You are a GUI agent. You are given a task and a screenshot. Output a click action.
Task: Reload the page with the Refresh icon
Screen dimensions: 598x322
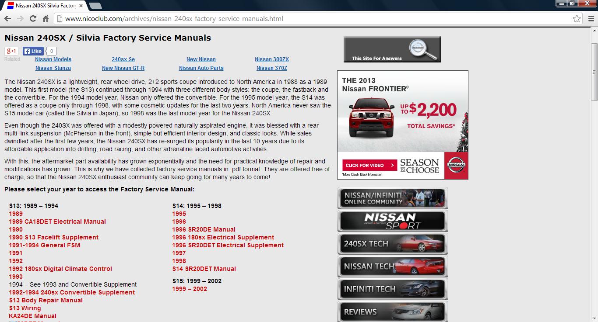33,19
